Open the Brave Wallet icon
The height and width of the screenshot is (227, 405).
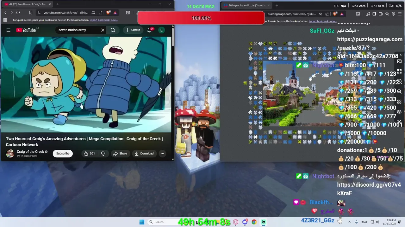381,14
